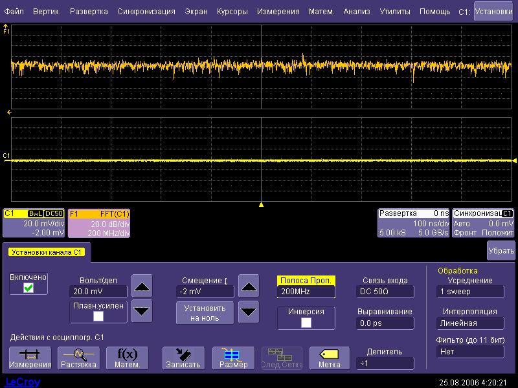Enable the Плавн.усилен variable gain checkbox
This screenshot has height=388, width=518.
(98, 316)
